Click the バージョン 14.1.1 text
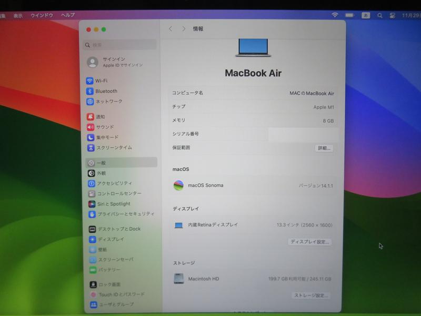Viewport: 421px width, 316px height. [x=316, y=186]
